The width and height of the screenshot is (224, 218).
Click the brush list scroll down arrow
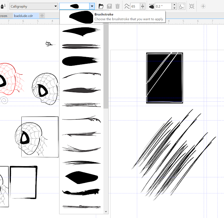pyautogui.click(x=106, y=211)
